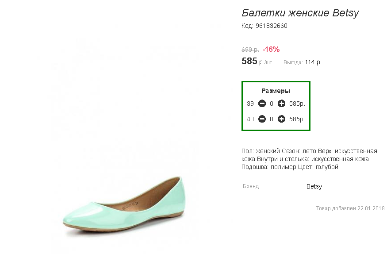Click the size 39 label
The width and height of the screenshot is (387, 254).
250,104
